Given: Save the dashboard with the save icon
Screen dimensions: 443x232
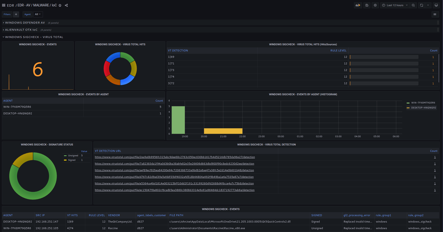Looking at the screenshot, I should point(367,5).
